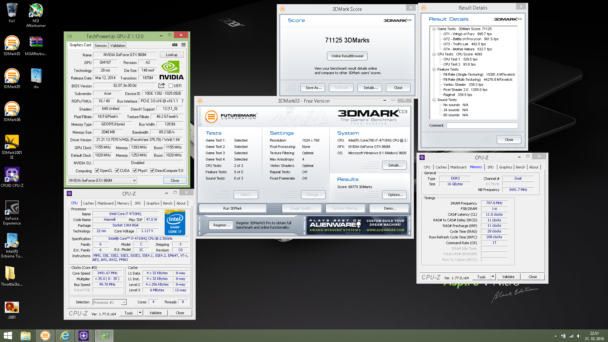608x342 pixels.
Task: Open the Windows Start button
Action: [8, 336]
